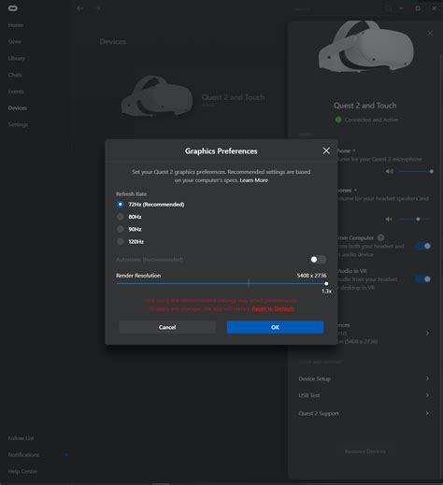Open Notifications in the sidebar
443x485 pixels.
(x=23, y=455)
